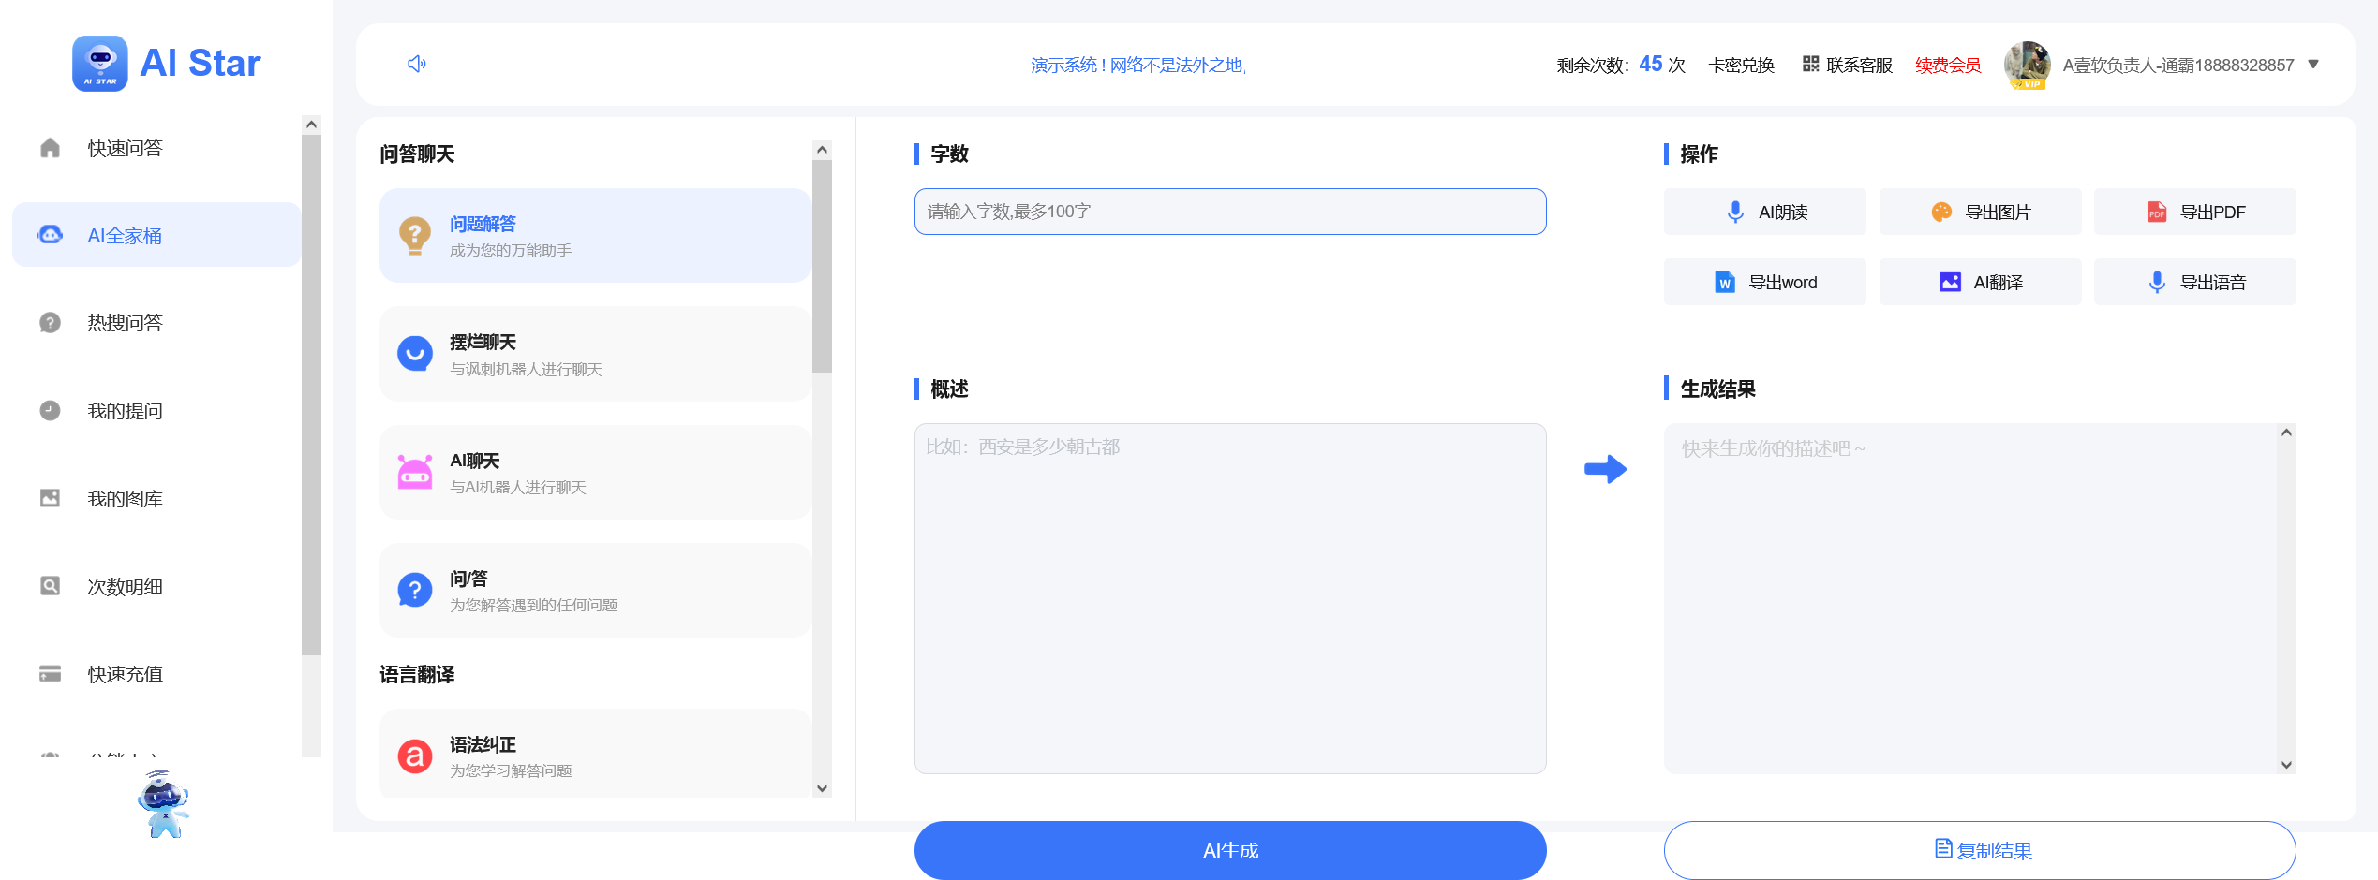Viewport: 2378px width, 880px height.
Task: Select the 导出word export icon
Action: pyautogui.click(x=1726, y=282)
